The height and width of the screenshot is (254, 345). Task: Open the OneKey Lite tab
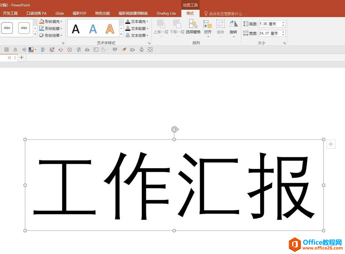166,13
